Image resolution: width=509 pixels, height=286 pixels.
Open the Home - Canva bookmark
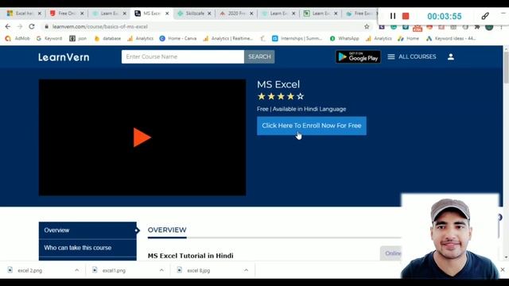[178, 38]
